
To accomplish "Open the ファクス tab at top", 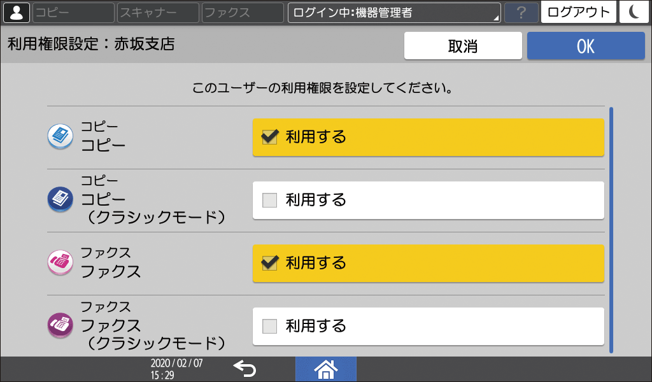I will click(x=242, y=11).
